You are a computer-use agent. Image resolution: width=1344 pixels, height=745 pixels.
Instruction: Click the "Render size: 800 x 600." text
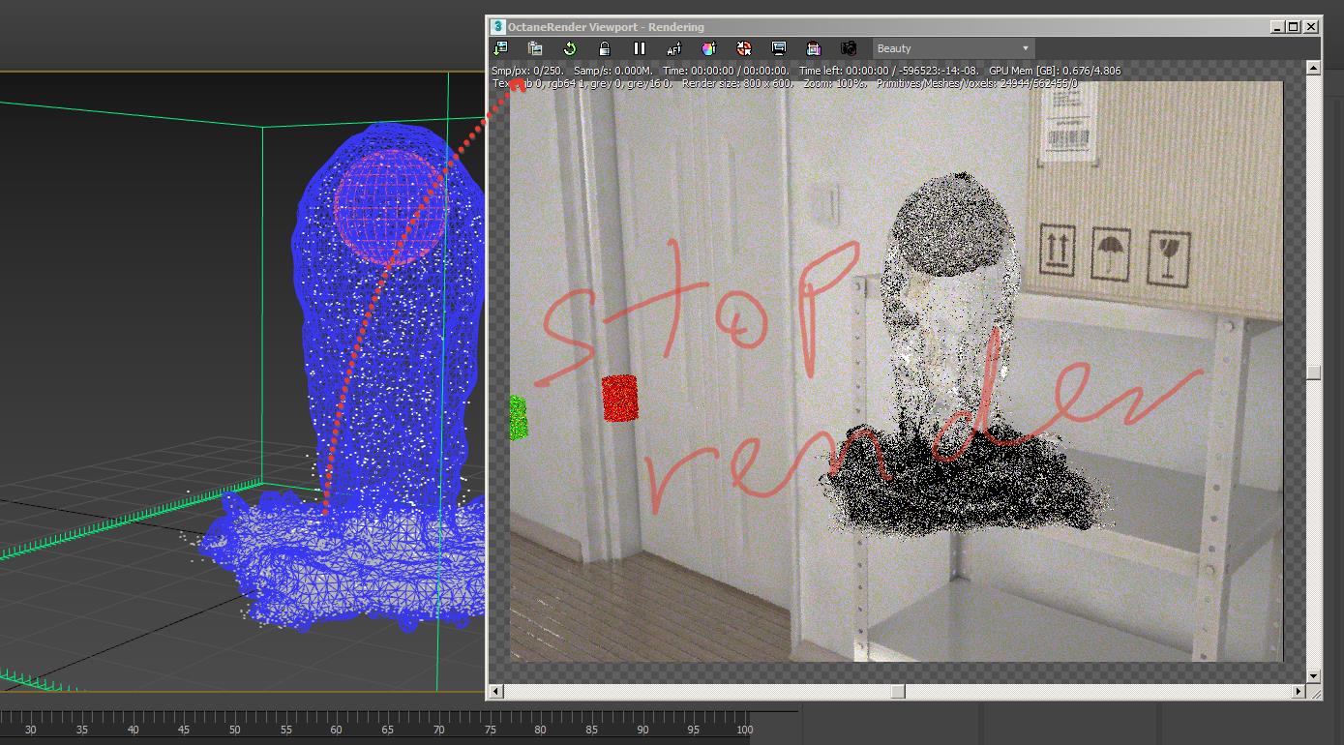(738, 83)
